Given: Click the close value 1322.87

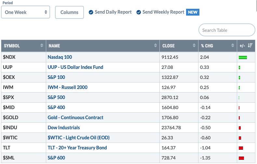Looking at the screenshot, I should tap(170, 77).
